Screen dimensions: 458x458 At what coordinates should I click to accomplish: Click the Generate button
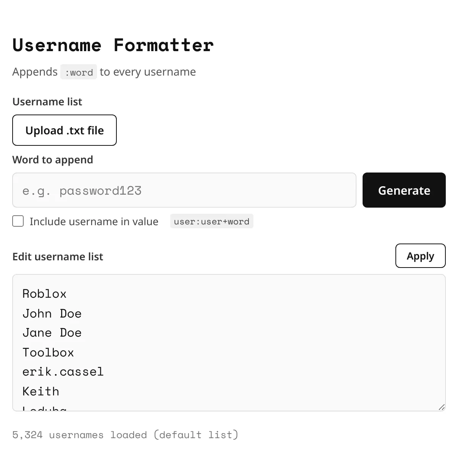[404, 190]
